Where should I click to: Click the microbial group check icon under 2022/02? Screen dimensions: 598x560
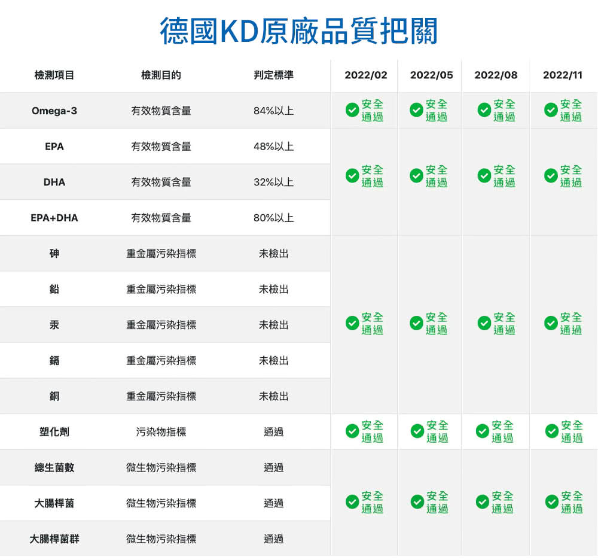[x=352, y=502]
